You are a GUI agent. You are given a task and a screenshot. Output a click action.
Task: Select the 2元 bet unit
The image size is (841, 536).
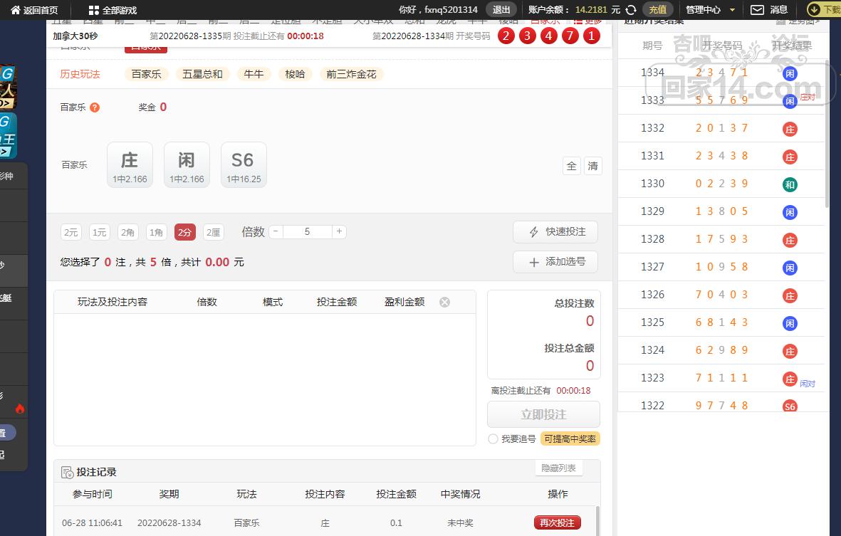(71, 232)
